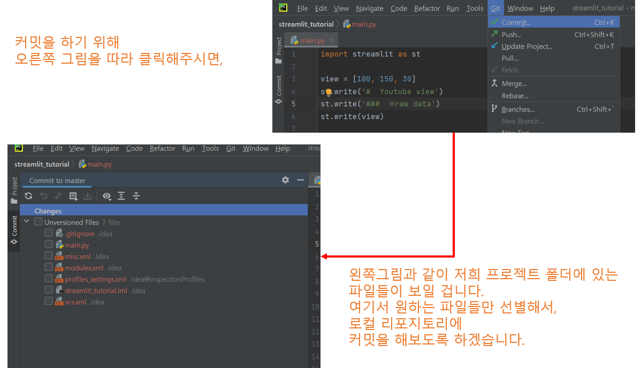Close the main.py editor tab
Viewport: 641px width, 368px height.
(x=331, y=40)
